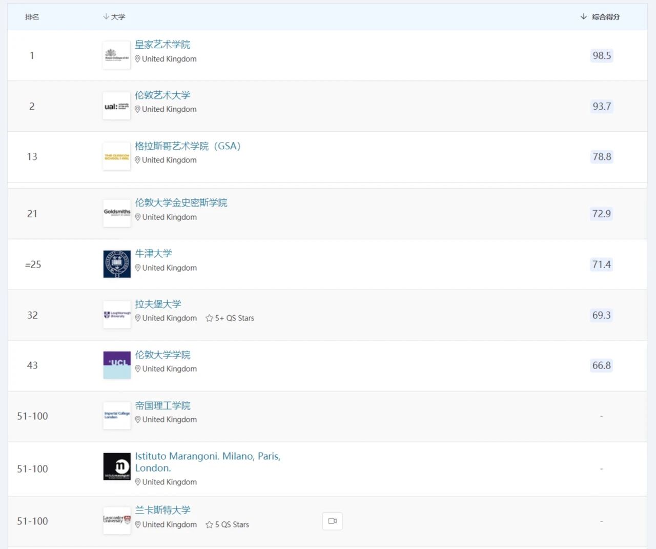Click location pin icon under 帝国理工学院
This screenshot has width=656, height=549.
pos(138,419)
